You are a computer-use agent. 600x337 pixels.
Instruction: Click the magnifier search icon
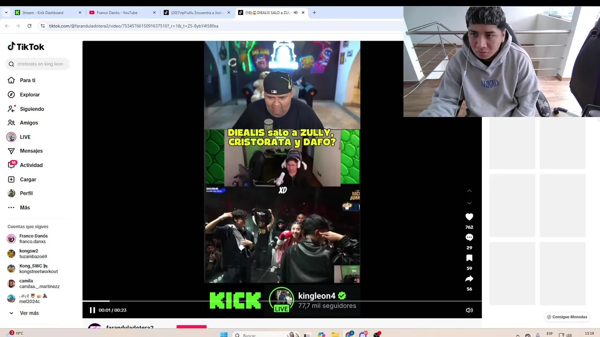(11, 64)
